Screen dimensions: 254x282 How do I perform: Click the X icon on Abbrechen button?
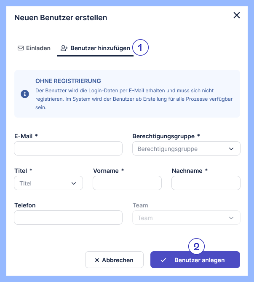click(x=97, y=260)
